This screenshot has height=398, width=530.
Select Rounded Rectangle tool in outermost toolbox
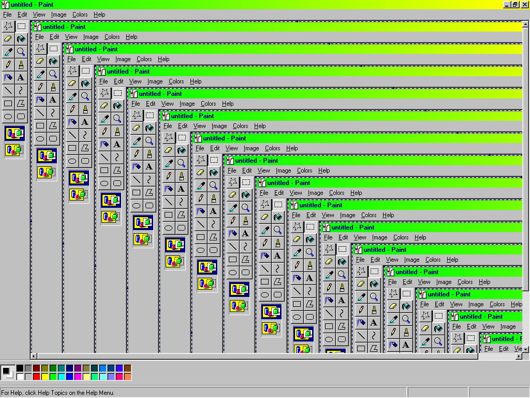[x=21, y=117]
